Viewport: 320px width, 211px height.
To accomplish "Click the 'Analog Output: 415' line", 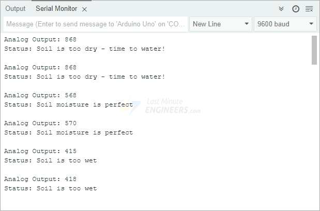I will point(40,151).
